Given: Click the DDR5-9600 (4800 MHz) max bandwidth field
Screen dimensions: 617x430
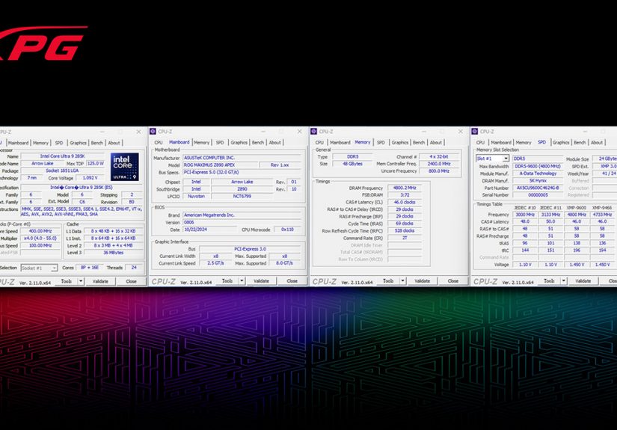Looking at the screenshot, I should pyautogui.click(x=537, y=166).
